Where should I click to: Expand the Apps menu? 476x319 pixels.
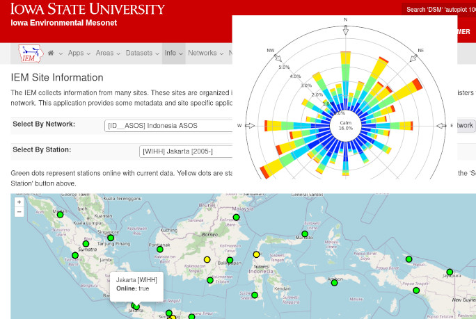(79, 54)
